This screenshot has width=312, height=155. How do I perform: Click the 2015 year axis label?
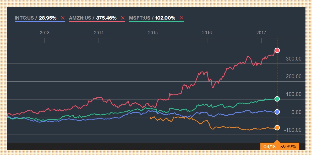(153, 33)
